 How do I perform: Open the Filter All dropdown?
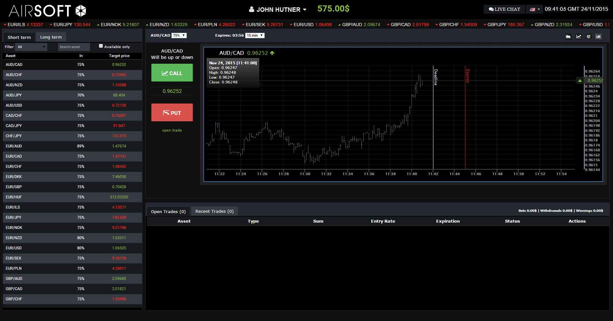tap(31, 47)
